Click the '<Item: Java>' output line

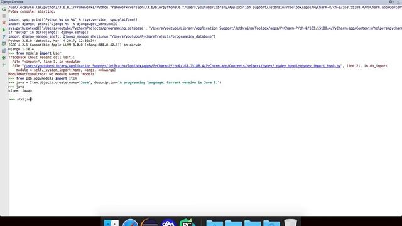tap(20, 91)
